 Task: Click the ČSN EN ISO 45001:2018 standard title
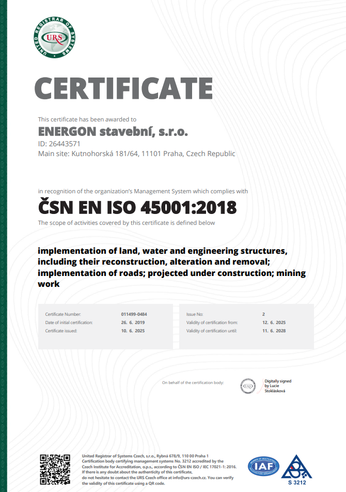pos(137,207)
